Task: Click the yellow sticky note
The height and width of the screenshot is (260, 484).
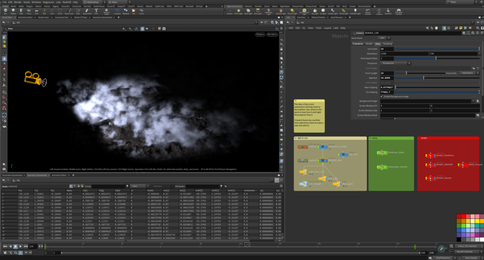Action: [309, 116]
